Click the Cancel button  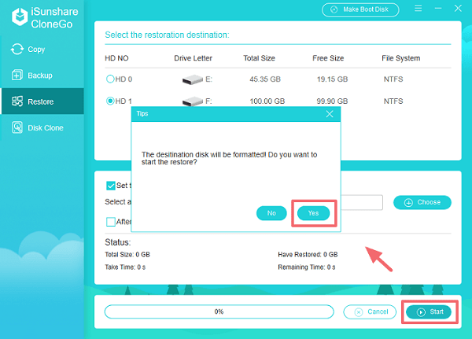370,312
